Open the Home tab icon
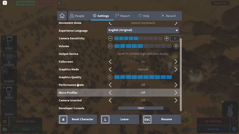The height and width of the screenshot is (134, 239). coord(62,16)
